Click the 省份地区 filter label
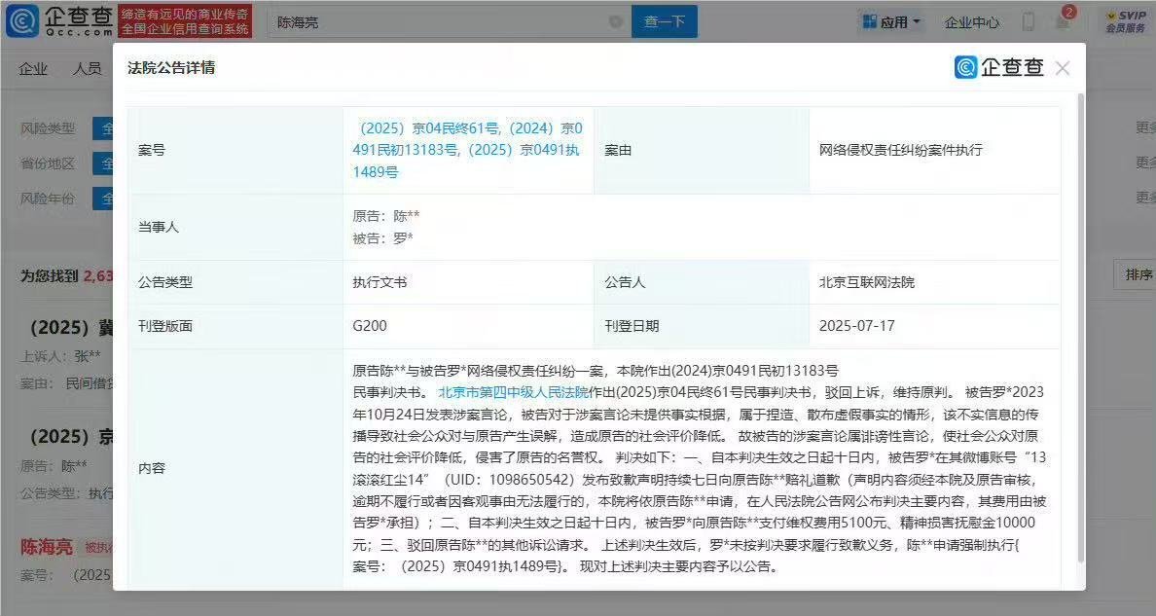Screen dimensions: 1156x616 (48, 163)
